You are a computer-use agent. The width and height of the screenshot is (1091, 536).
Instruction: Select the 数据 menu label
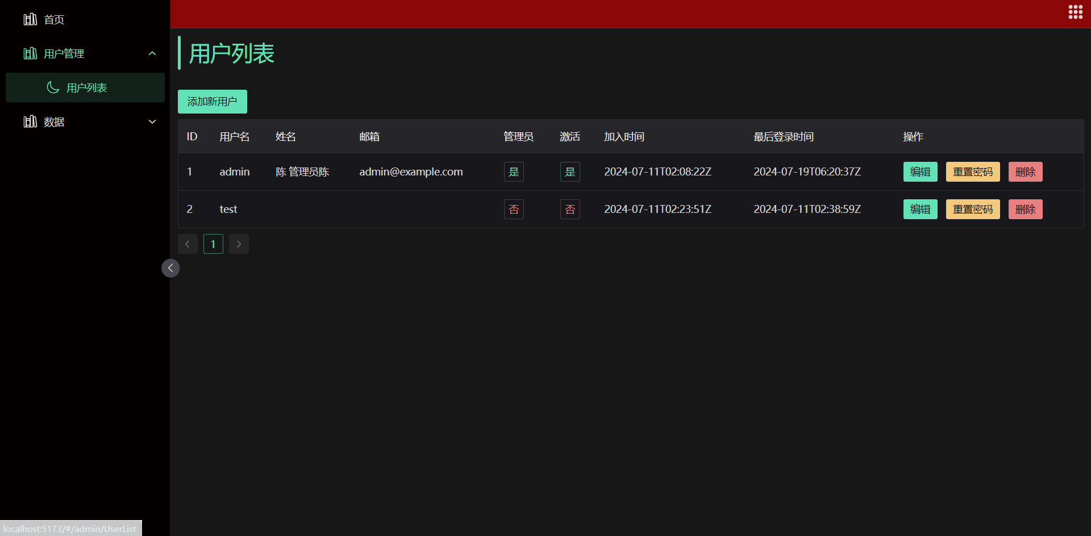pos(54,122)
